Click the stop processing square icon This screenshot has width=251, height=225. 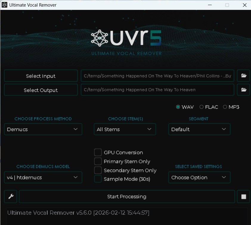(x=244, y=197)
